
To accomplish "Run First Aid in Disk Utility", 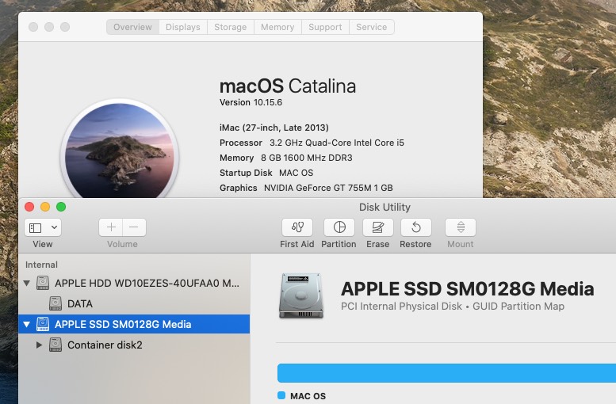I will point(297,227).
